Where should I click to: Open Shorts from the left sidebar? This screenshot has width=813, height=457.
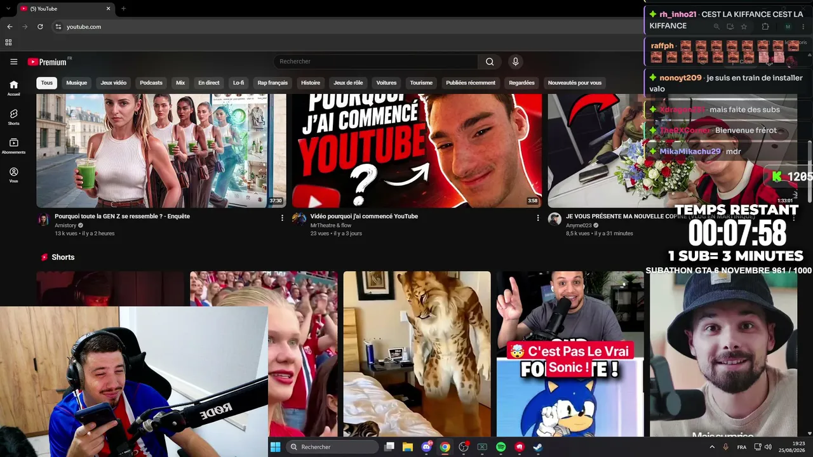13,117
